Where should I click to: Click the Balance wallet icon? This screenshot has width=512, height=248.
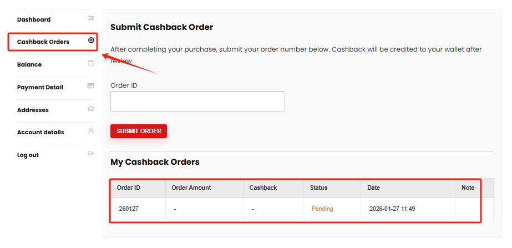coord(91,63)
